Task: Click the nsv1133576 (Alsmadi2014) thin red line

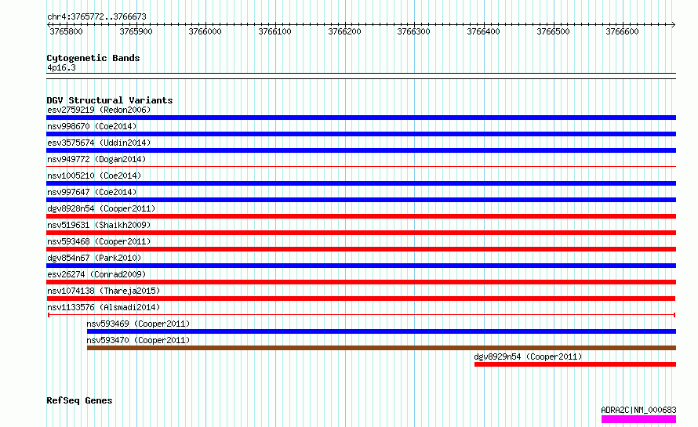Action: pyautogui.click(x=362, y=315)
